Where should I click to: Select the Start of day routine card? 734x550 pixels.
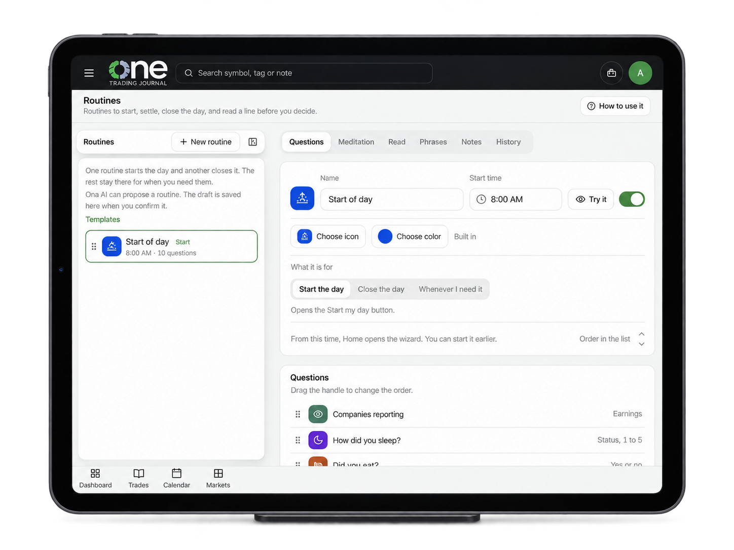(x=171, y=247)
